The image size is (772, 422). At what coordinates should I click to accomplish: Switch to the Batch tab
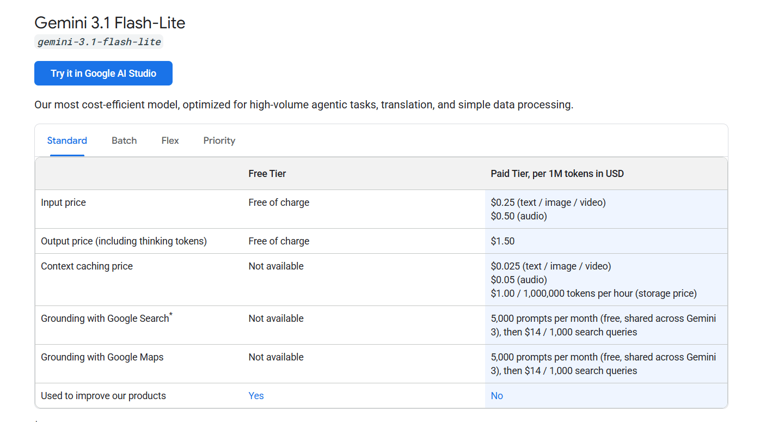(124, 140)
